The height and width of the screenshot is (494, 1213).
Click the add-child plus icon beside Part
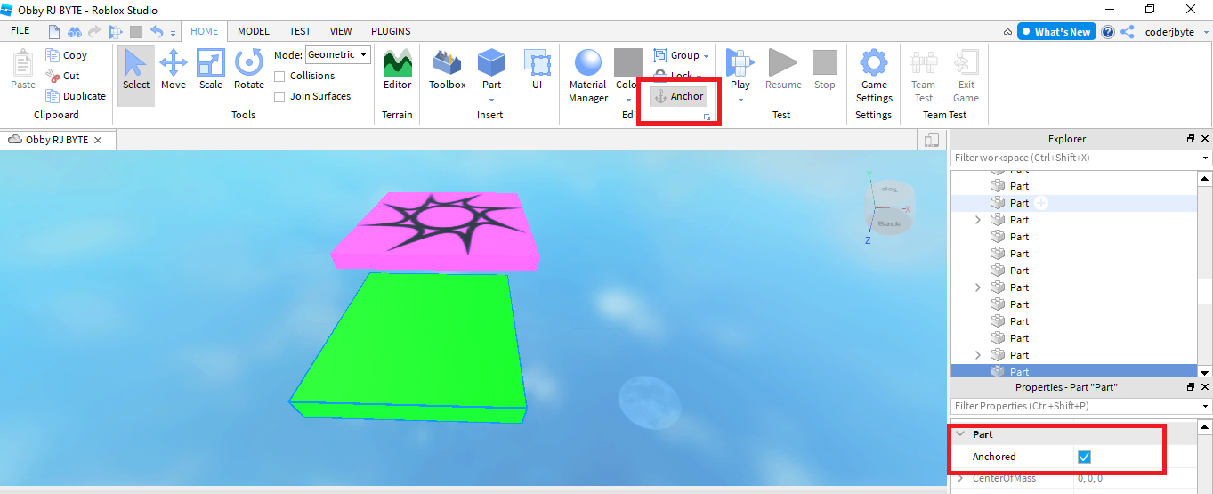point(1041,203)
